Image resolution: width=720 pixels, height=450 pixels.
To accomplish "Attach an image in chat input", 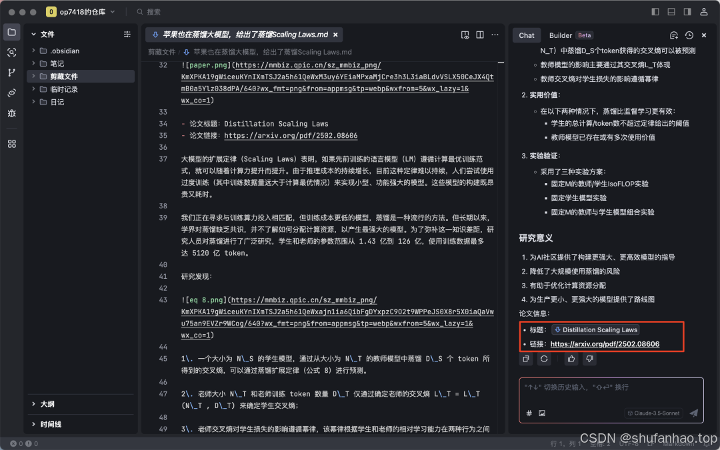I will click(542, 413).
